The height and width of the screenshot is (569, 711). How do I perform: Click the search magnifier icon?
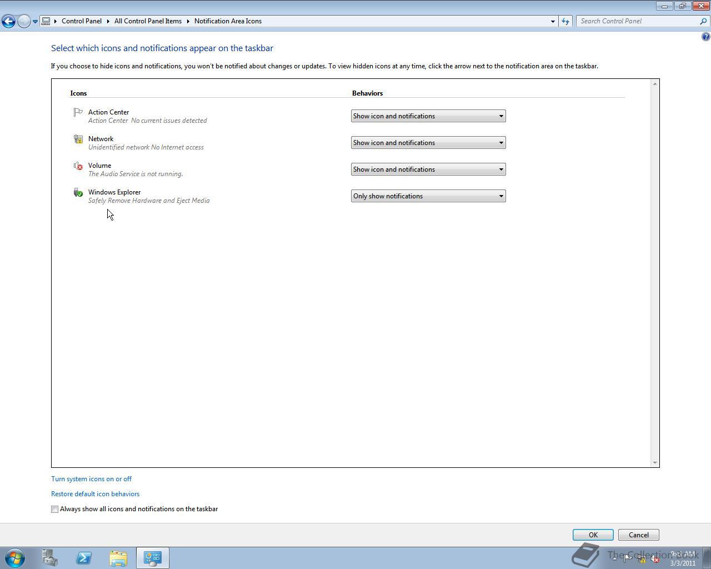point(704,21)
